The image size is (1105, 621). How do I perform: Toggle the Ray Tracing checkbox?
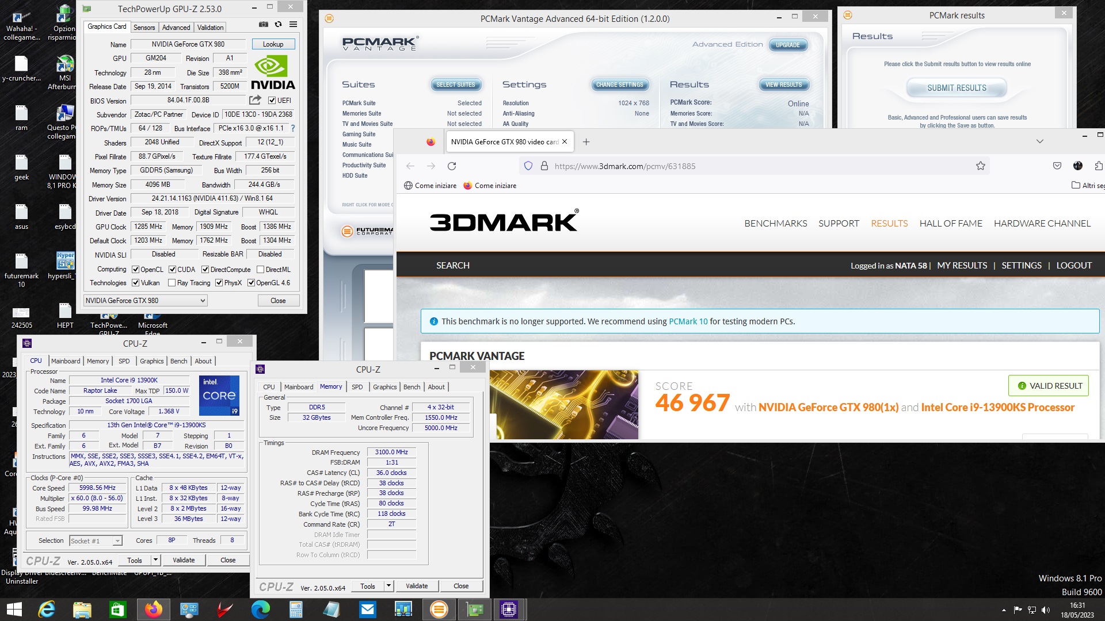tap(172, 283)
